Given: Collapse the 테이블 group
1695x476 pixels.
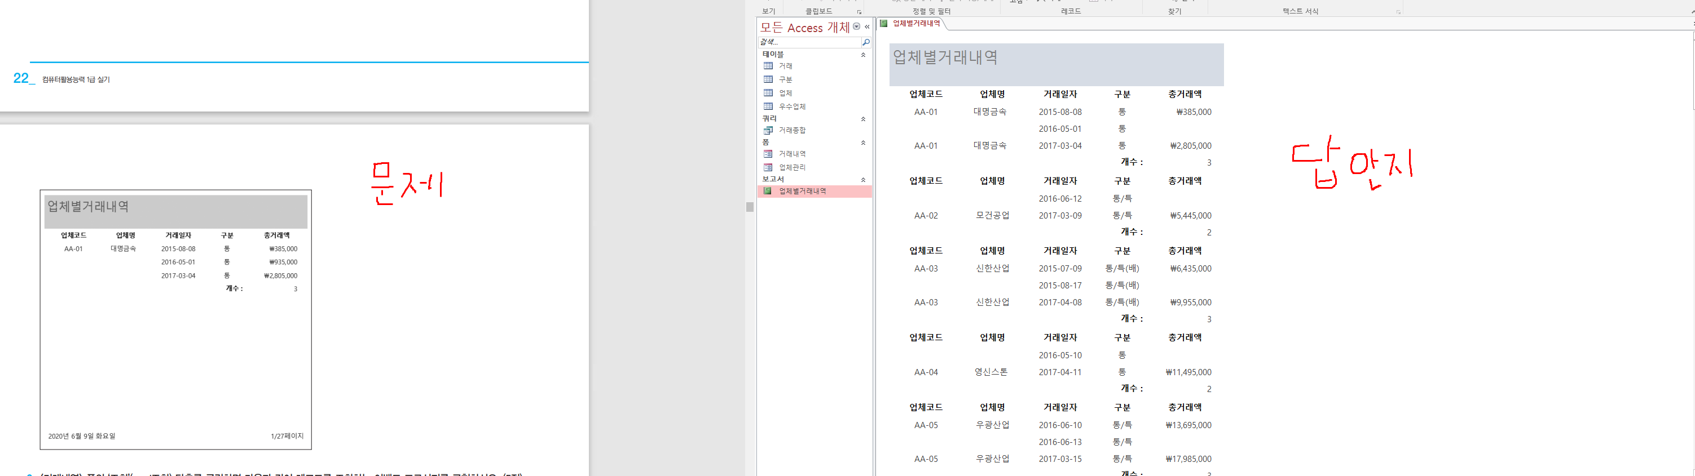Looking at the screenshot, I should [x=863, y=55].
